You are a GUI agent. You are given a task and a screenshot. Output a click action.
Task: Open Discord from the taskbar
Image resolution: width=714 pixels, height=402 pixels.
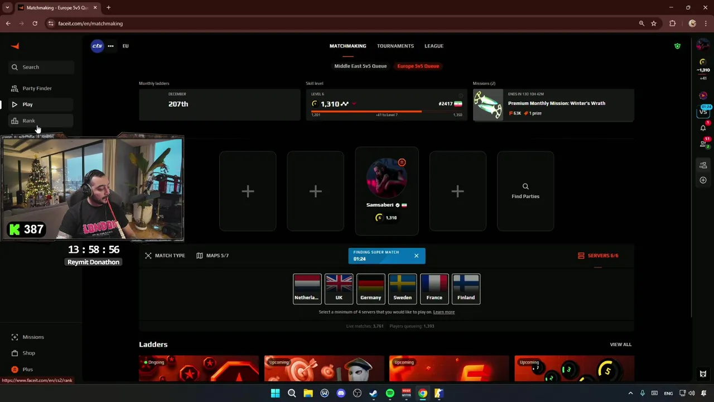[341, 393]
